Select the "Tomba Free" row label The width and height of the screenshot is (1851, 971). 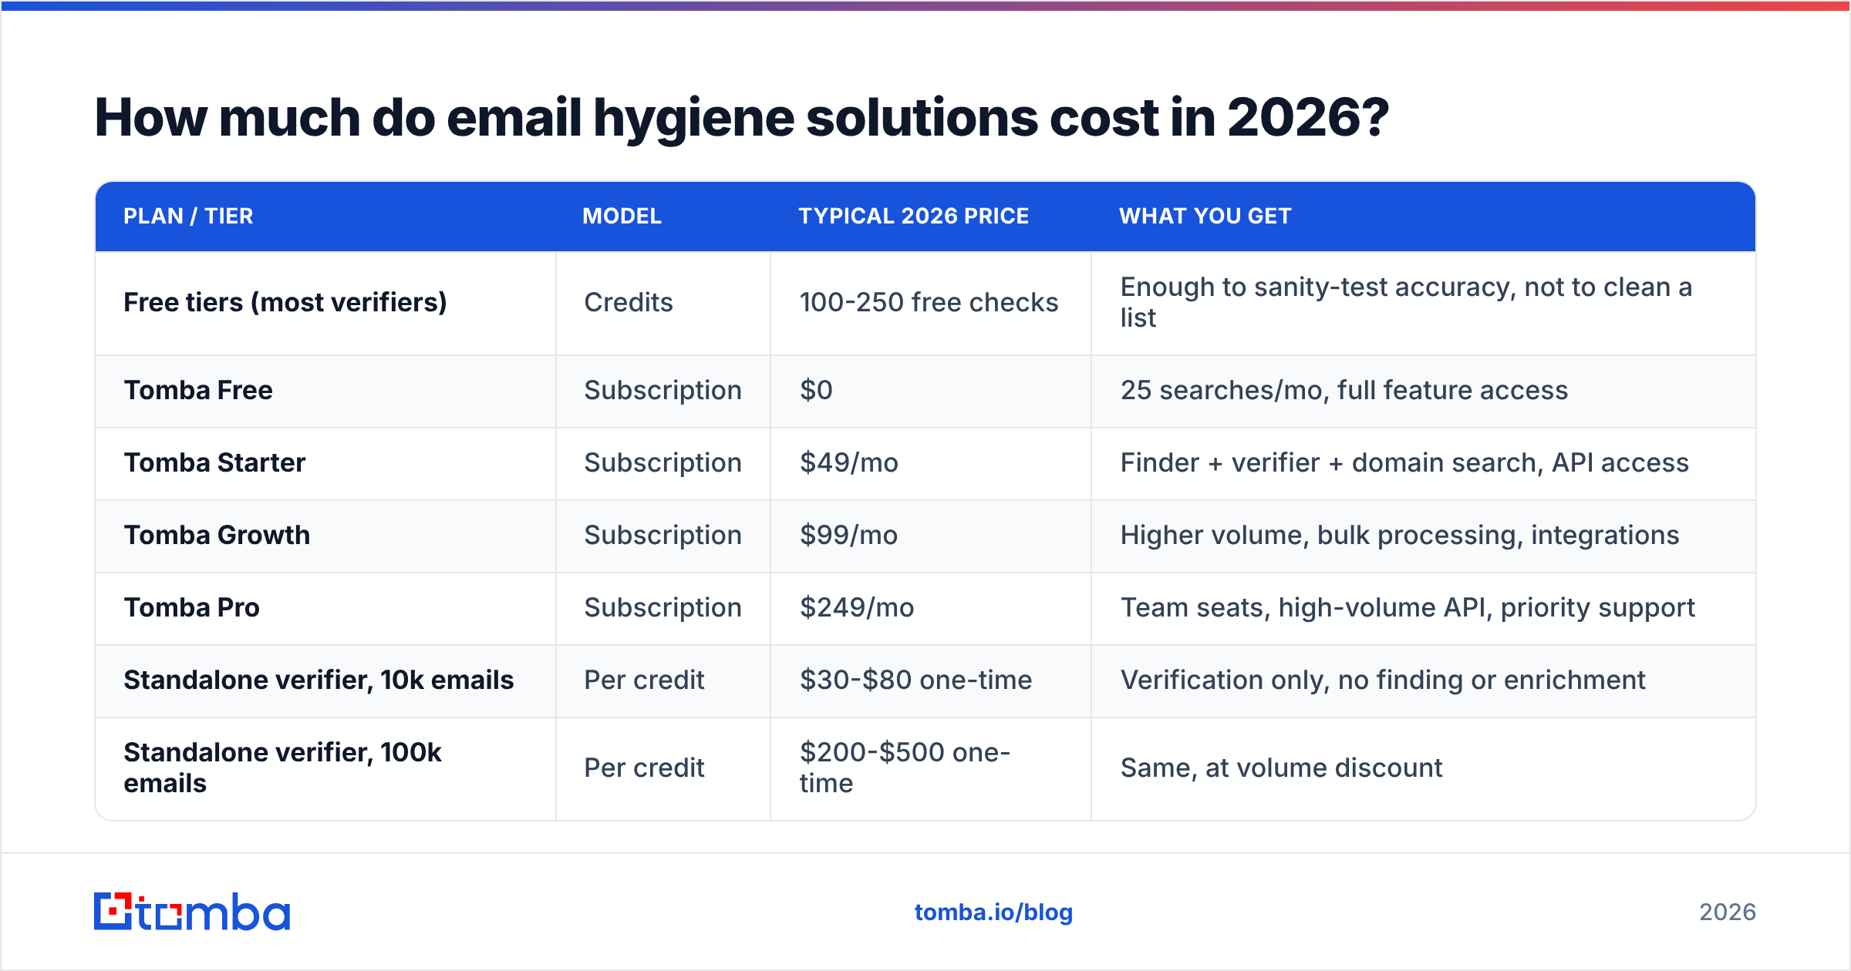[198, 390]
